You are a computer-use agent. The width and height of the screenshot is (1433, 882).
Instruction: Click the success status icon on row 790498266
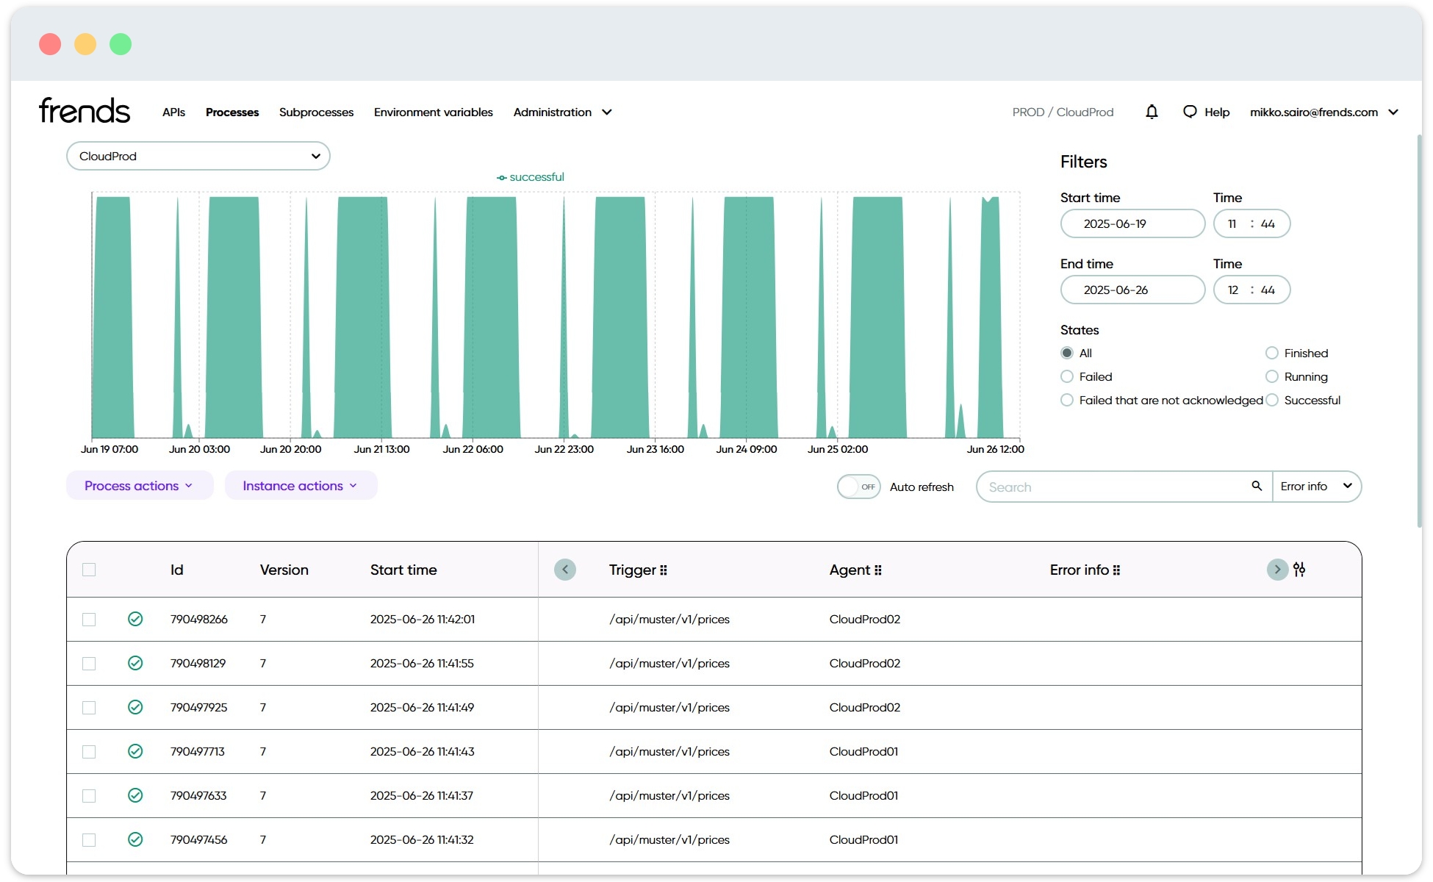(135, 619)
